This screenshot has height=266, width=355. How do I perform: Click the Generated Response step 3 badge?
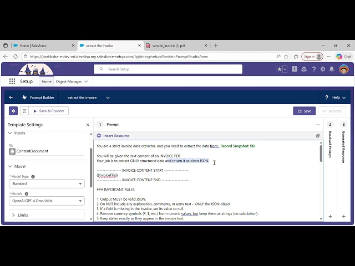344,124
